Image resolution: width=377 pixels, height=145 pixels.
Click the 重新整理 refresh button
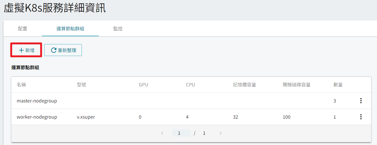pyautogui.click(x=63, y=50)
